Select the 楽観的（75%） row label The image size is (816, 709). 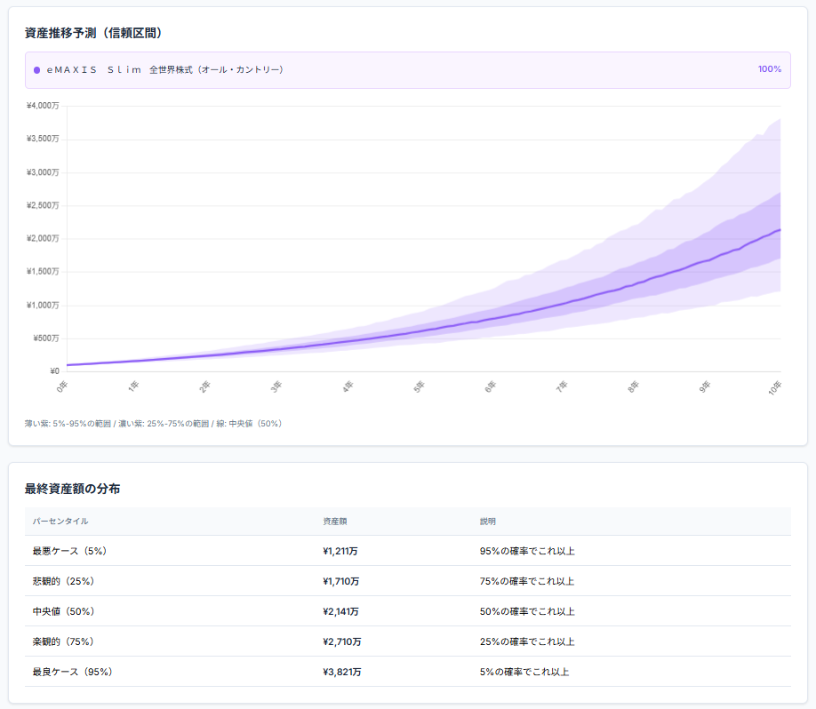(x=63, y=641)
